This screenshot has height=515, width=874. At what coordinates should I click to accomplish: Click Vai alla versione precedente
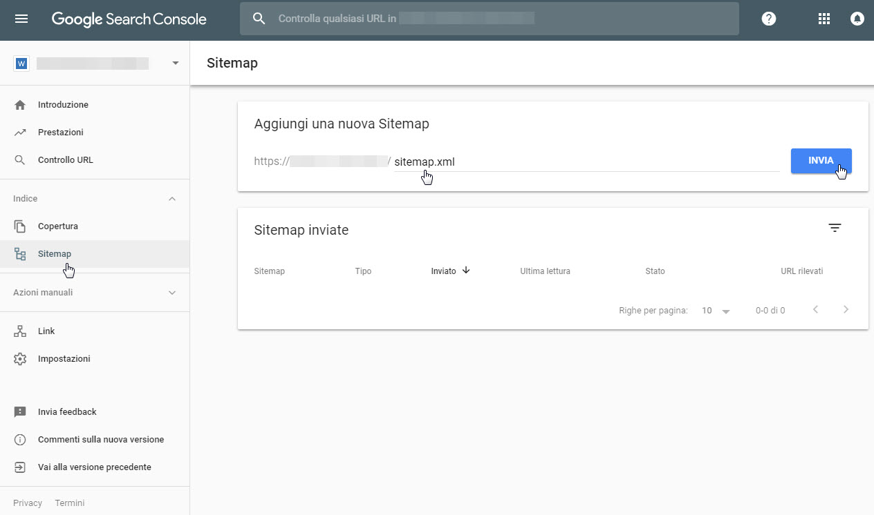(95, 467)
